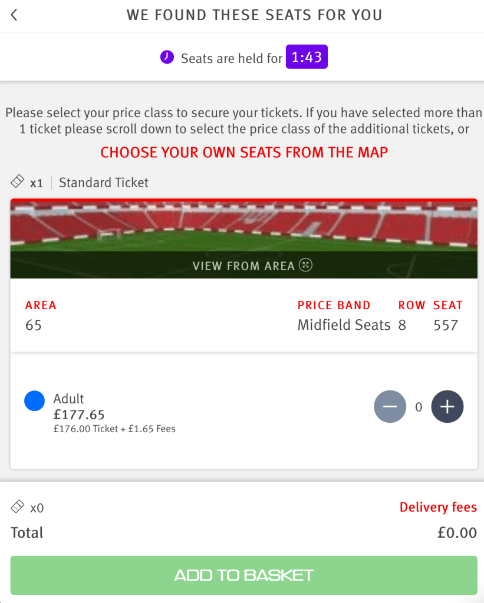The height and width of the screenshot is (603, 484).
Task: Open the View From Area label
Action: 243,266
